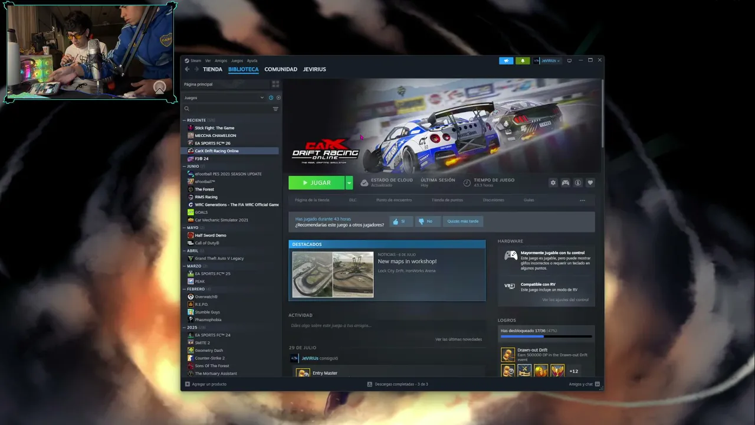
Task: Select Geometry Dash in library list
Action: pyautogui.click(x=209, y=351)
